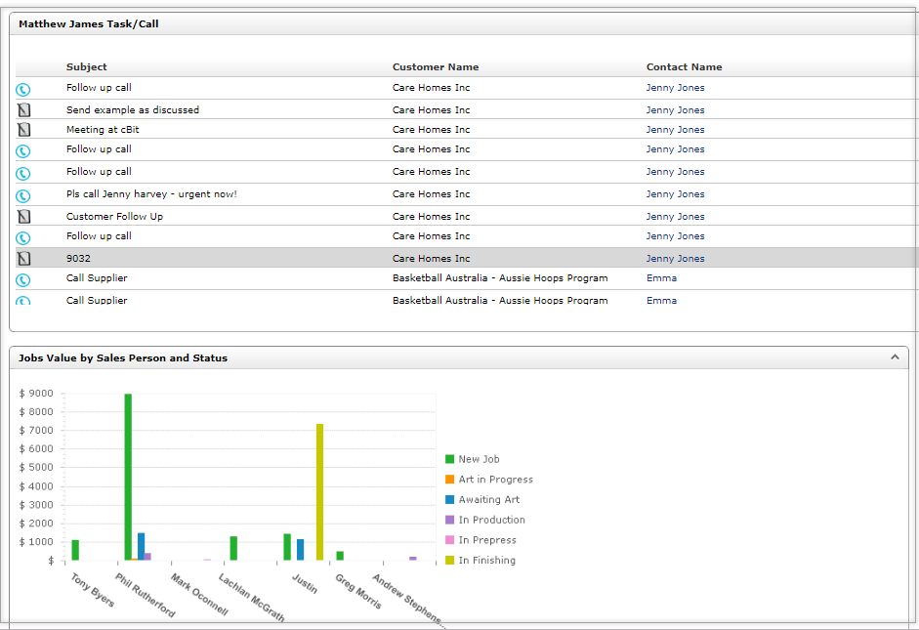Click Greg Morris' green New Job bar
919x630 pixels.
pos(340,556)
